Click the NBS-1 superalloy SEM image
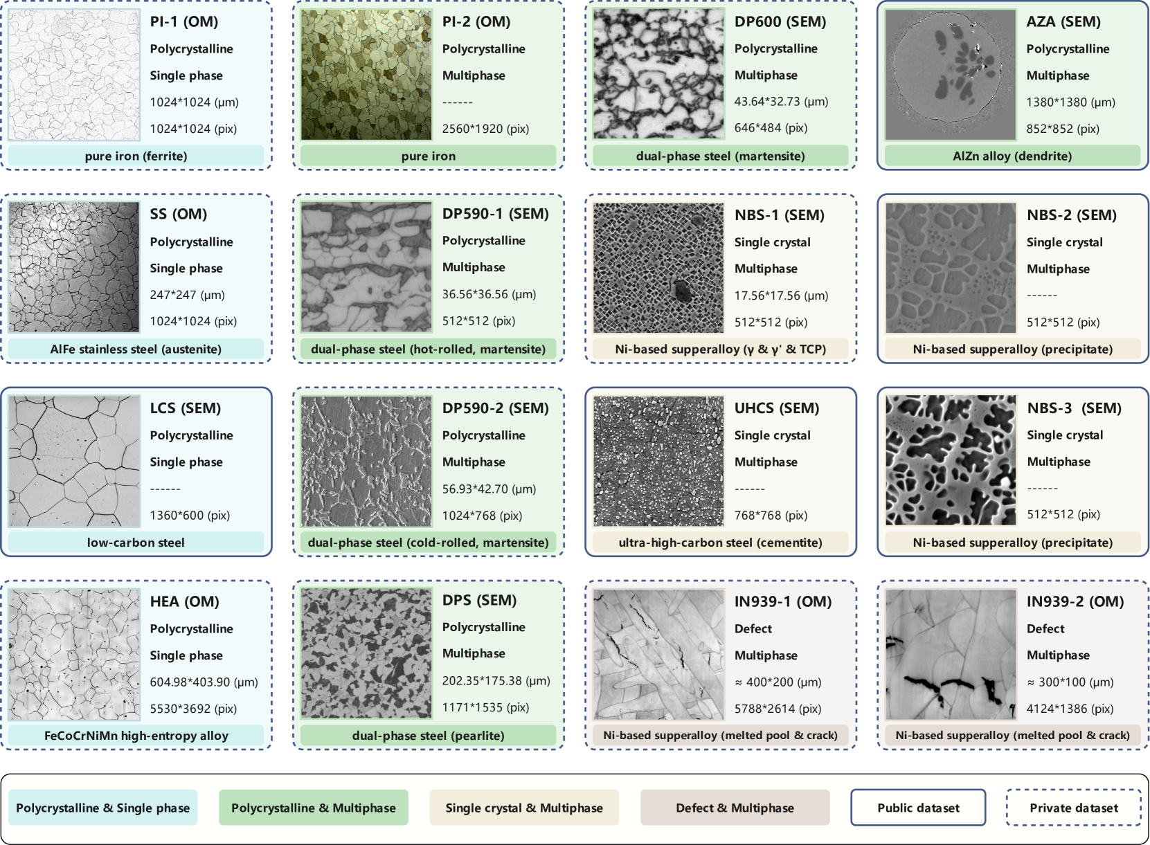This screenshot has height=845, width=1150. point(658,268)
